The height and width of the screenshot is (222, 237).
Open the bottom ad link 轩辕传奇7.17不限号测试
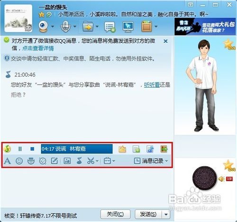click(x=41, y=216)
